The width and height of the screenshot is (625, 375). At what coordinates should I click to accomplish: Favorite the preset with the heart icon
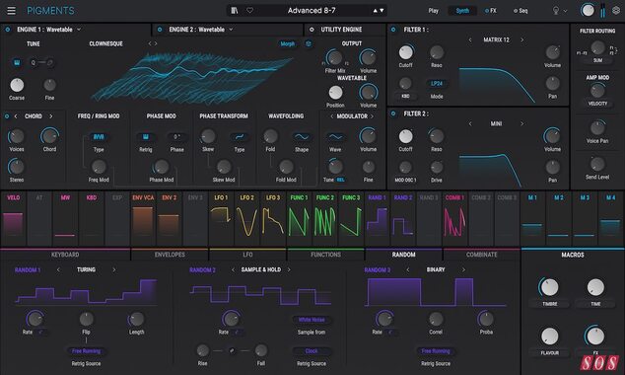[x=250, y=11]
